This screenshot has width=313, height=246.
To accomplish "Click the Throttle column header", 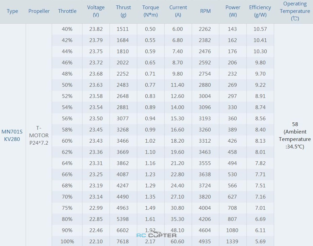I will [67, 11].
